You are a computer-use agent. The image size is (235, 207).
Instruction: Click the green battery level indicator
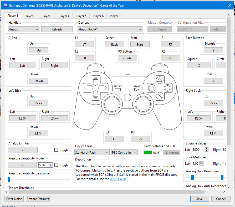[148, 153]
